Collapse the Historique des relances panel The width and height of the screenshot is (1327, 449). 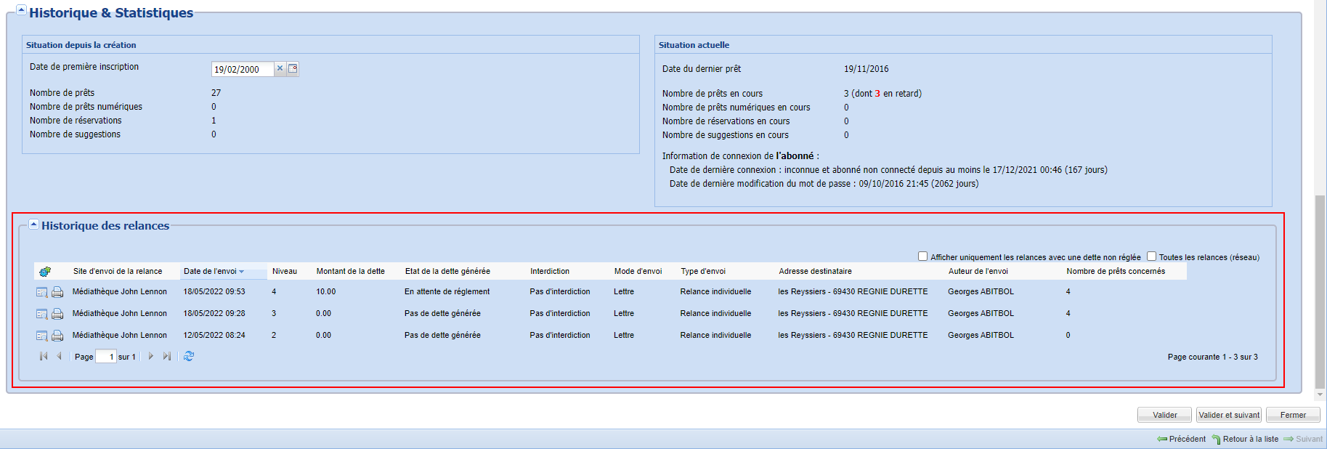click(x=33, y=224)
